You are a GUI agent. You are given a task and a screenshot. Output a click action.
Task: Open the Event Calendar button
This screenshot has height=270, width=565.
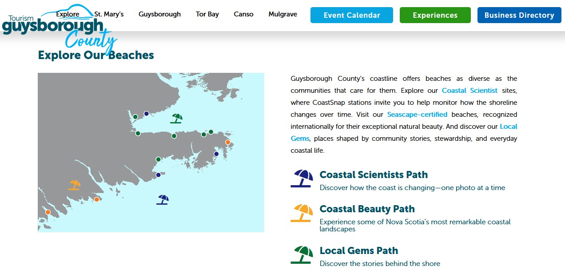[352, 15]
